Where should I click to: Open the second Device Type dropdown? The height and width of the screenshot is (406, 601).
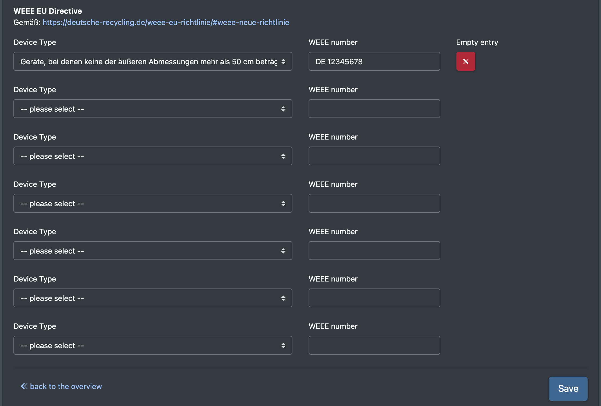[x=153, y=109]
